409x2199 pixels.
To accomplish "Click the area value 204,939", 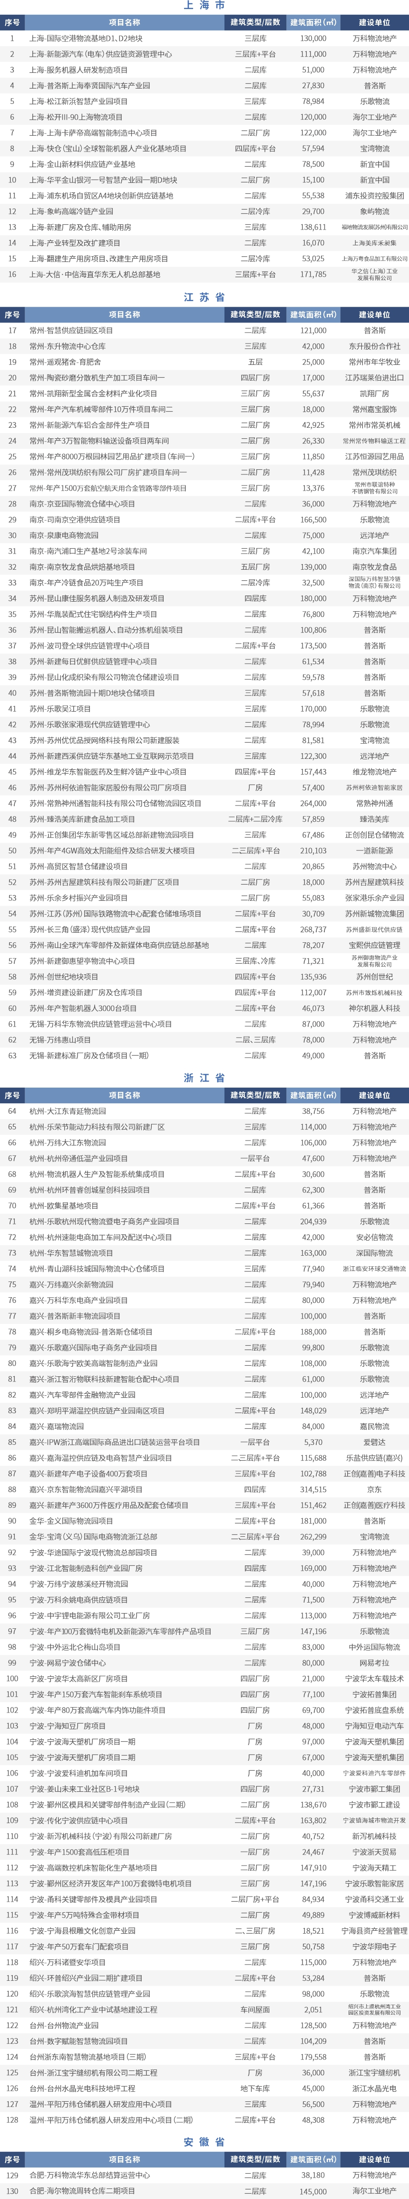I will click(313, 1221).
